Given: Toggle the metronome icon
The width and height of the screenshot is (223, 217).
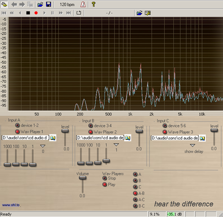Looking at the screenshot, I should tap(83, 4).
